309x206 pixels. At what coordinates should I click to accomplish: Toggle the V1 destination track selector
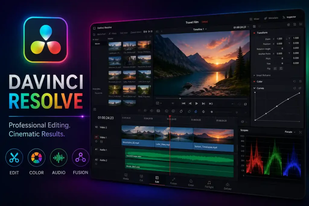click(x=96, y=137)
